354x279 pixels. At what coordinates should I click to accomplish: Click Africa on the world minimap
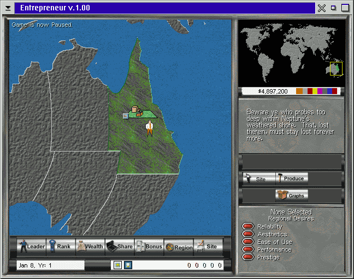[293, 56]
